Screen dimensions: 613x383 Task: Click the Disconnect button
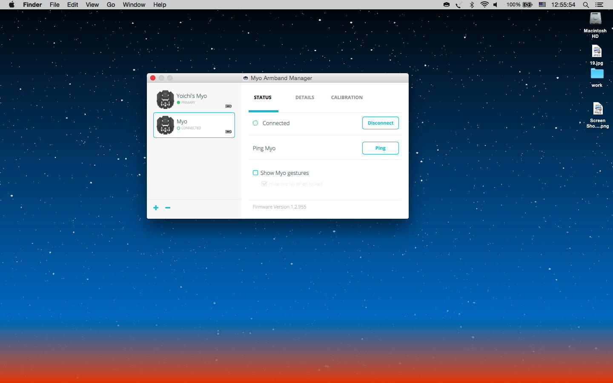381,123
